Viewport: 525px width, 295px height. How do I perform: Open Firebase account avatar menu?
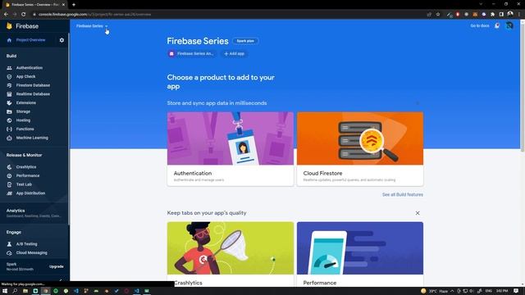click(x=509, y=25)
